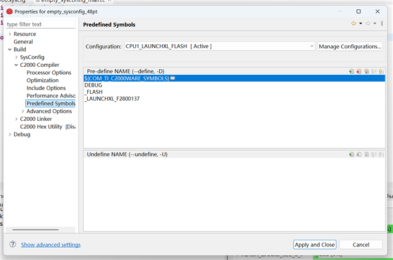Open forward history dropdown arrow

(x=375, y=23)
